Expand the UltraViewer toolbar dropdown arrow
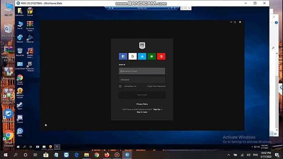The width and height of the screenshot is (283, 159). pyautogui.click(x=189, y=8)
